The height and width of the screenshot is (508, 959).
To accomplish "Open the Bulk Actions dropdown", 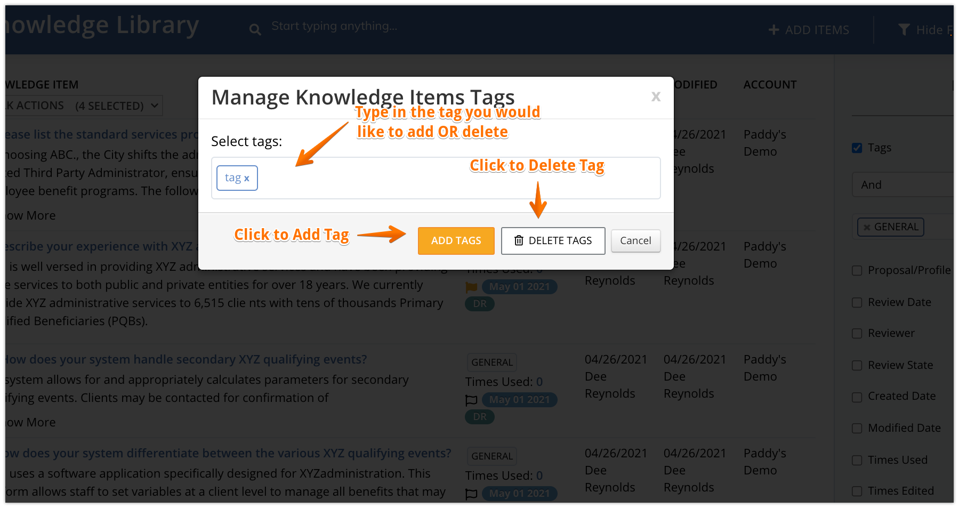I will pyautogui.click(x=83, y=106).
